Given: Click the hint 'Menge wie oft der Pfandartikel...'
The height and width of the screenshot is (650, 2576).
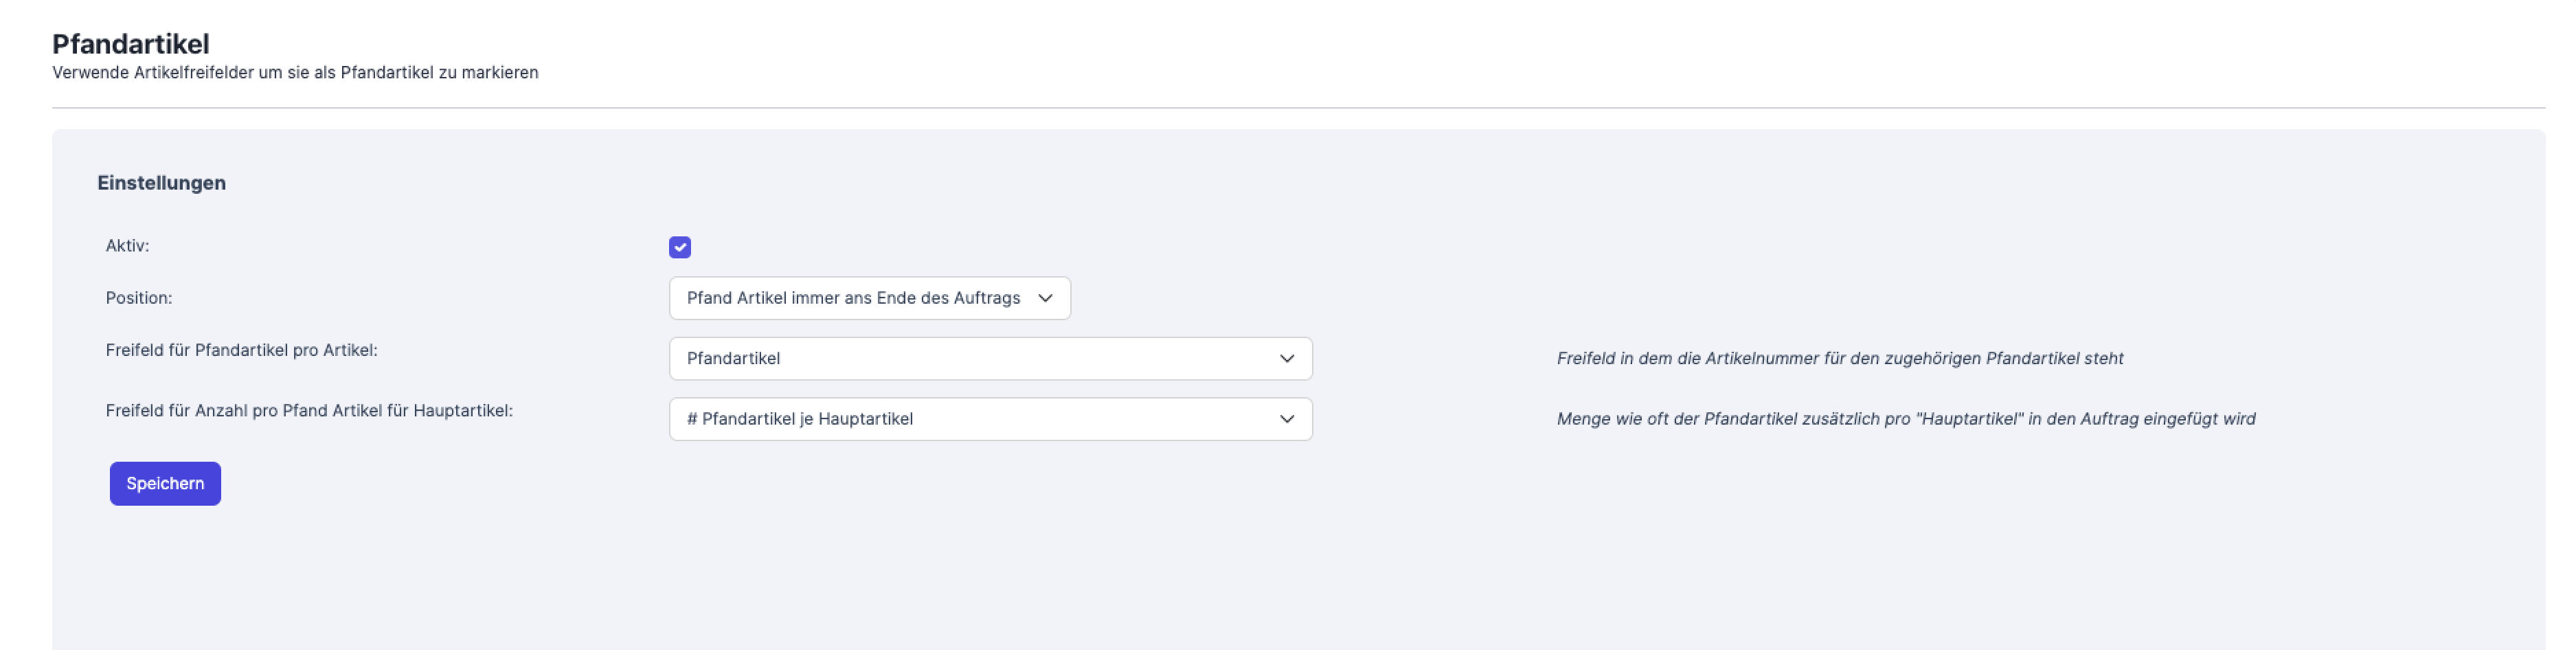Looking at the screenshot, I should [x=1905, y=419].
